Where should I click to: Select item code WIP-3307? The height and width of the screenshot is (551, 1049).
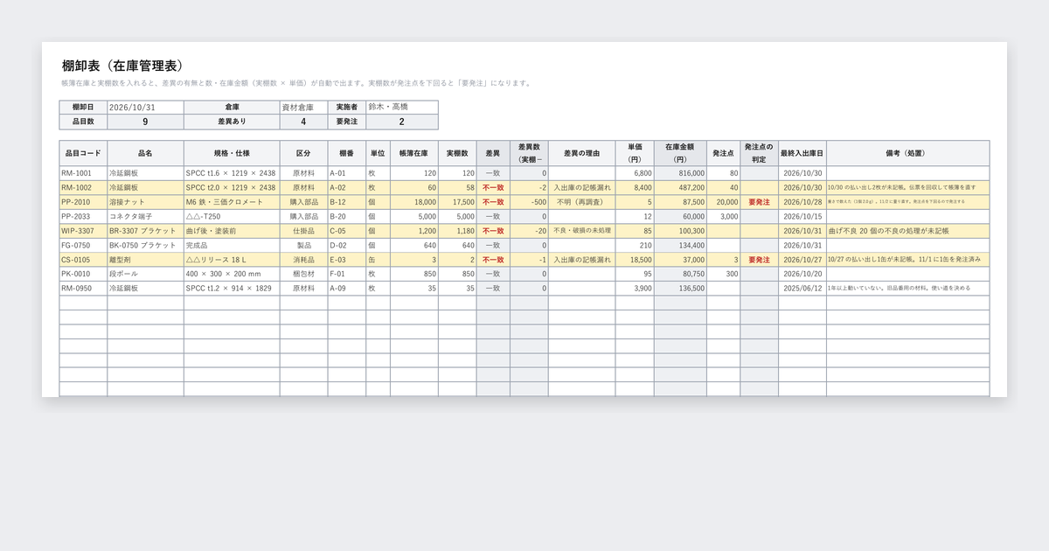click(83, 231)
